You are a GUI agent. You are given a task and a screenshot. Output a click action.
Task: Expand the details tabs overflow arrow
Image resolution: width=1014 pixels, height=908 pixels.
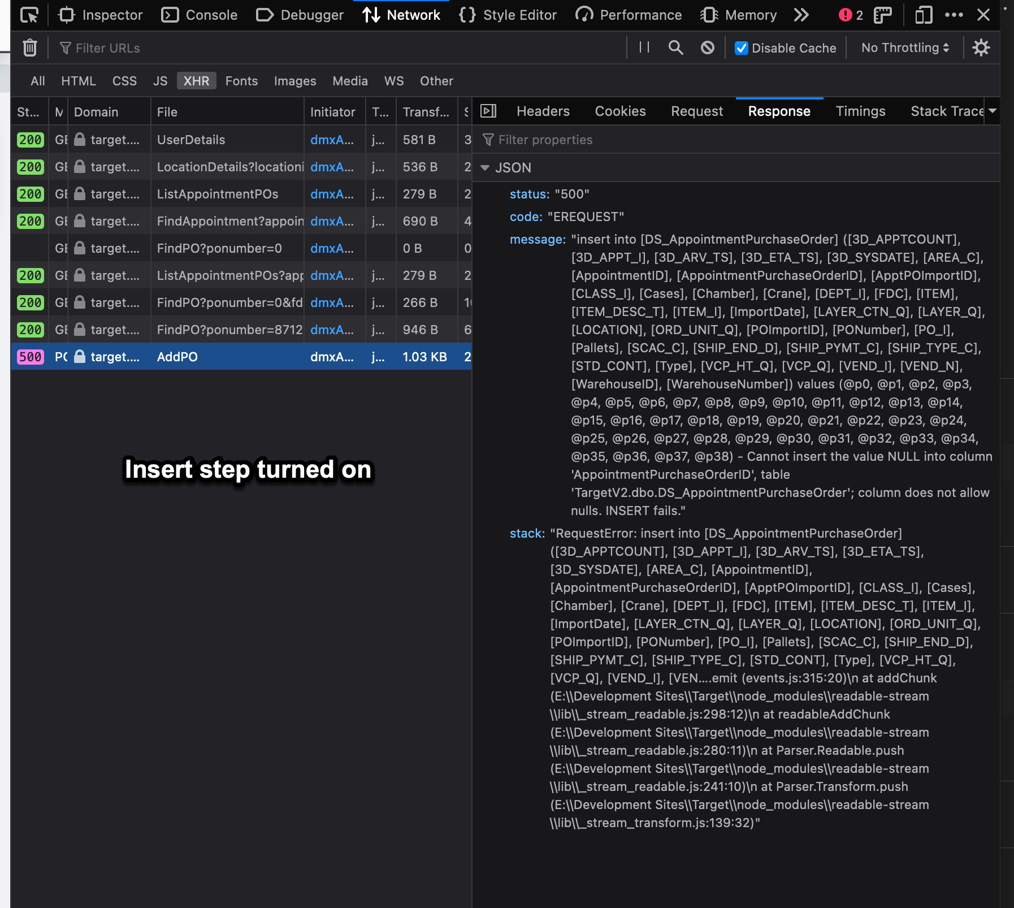click(993, 111)
